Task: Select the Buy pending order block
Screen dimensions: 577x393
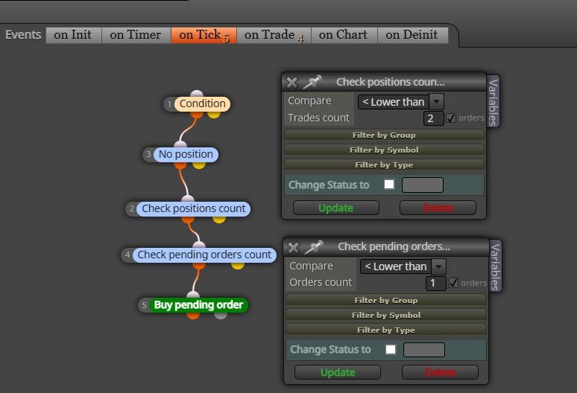Action: (198, 305)
